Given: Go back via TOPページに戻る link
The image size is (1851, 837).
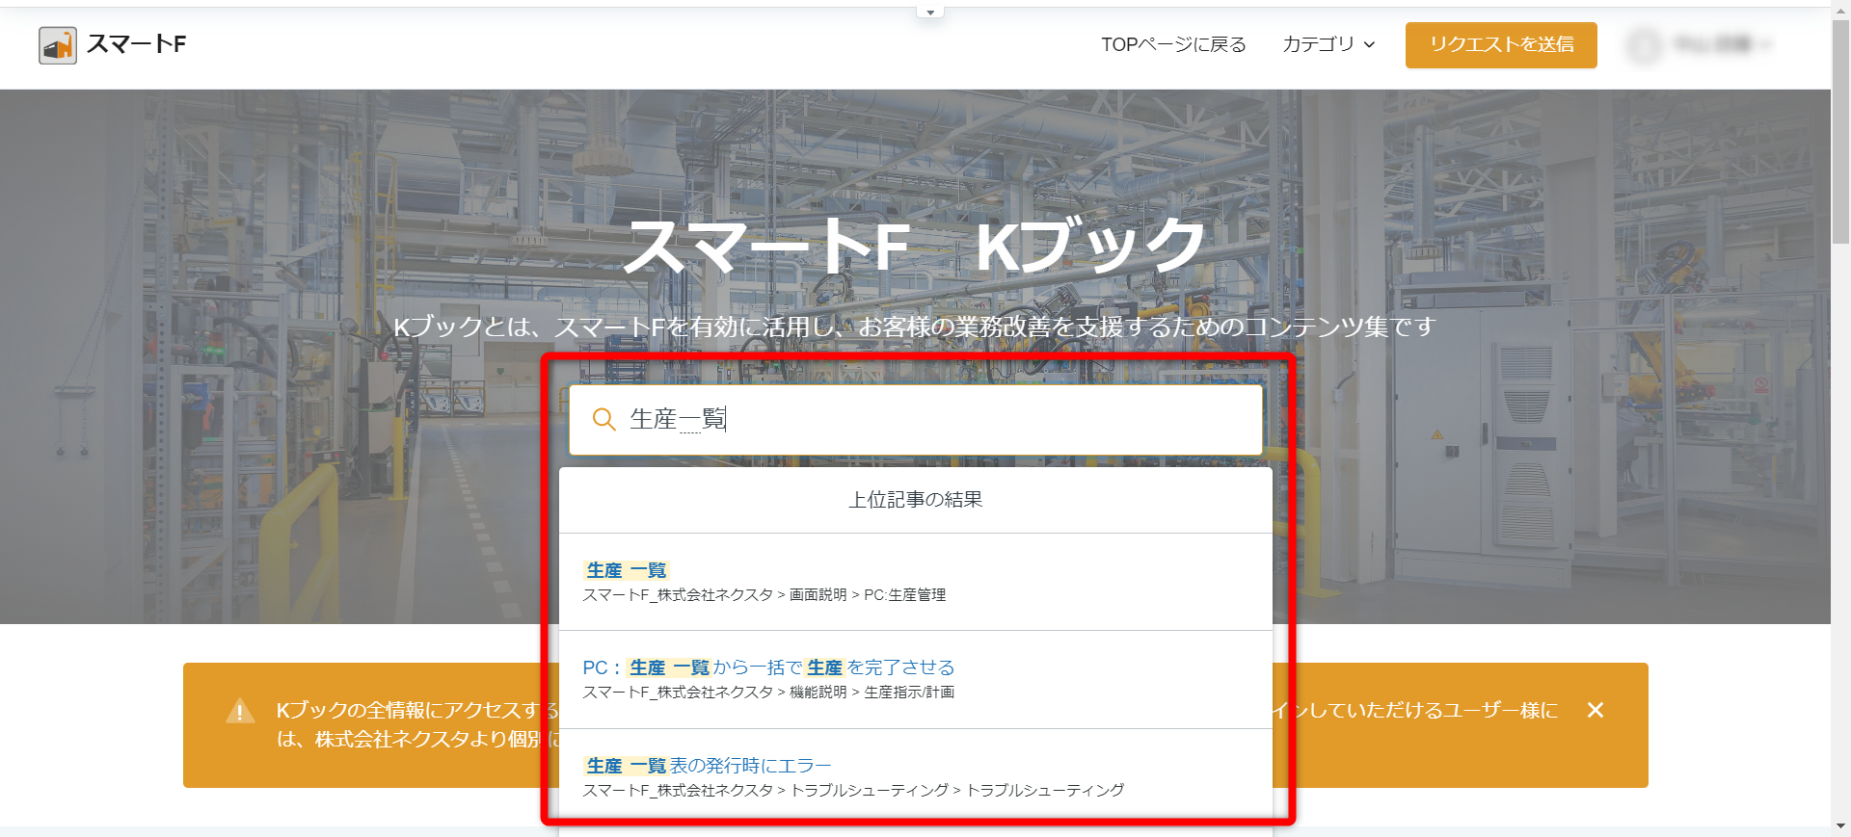Looking at the screenshot, I should coord(1173,44).
